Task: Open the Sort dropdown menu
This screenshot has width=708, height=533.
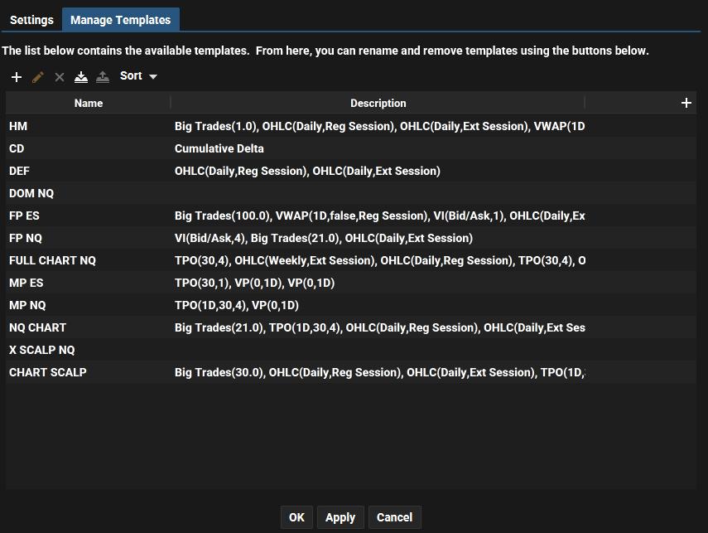Action: tap(138, 76)
